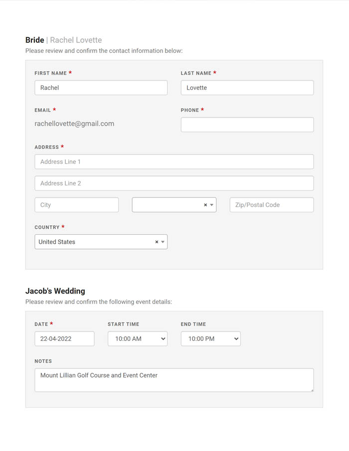Click the Jacob's Wedding section heading

[x=55, y=291]
